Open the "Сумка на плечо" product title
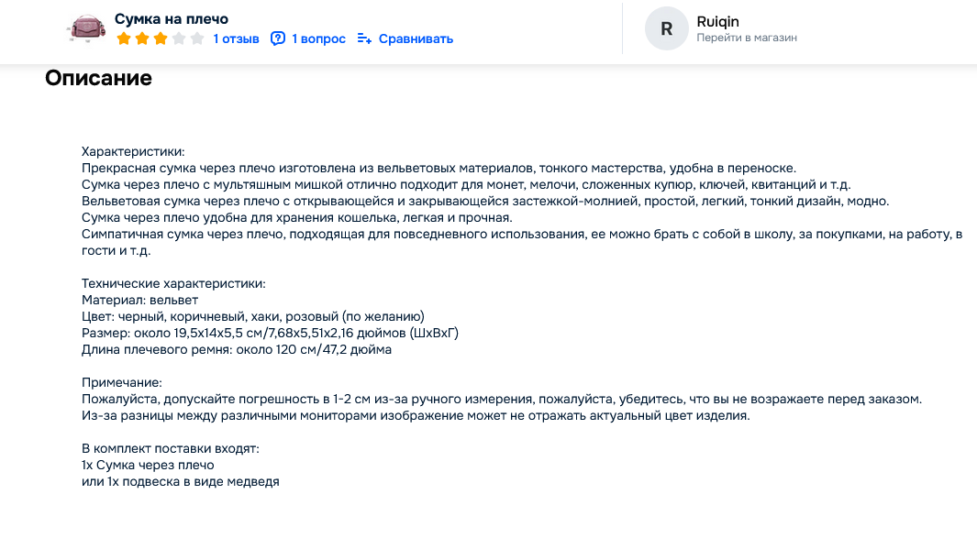 pos(172,19)
